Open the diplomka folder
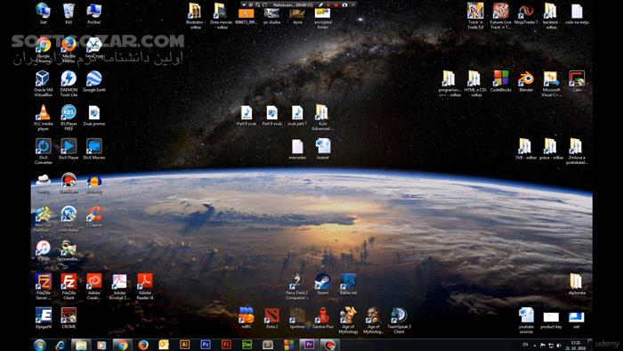This screenshot has width=623, height=351. (x=577, y=284)
